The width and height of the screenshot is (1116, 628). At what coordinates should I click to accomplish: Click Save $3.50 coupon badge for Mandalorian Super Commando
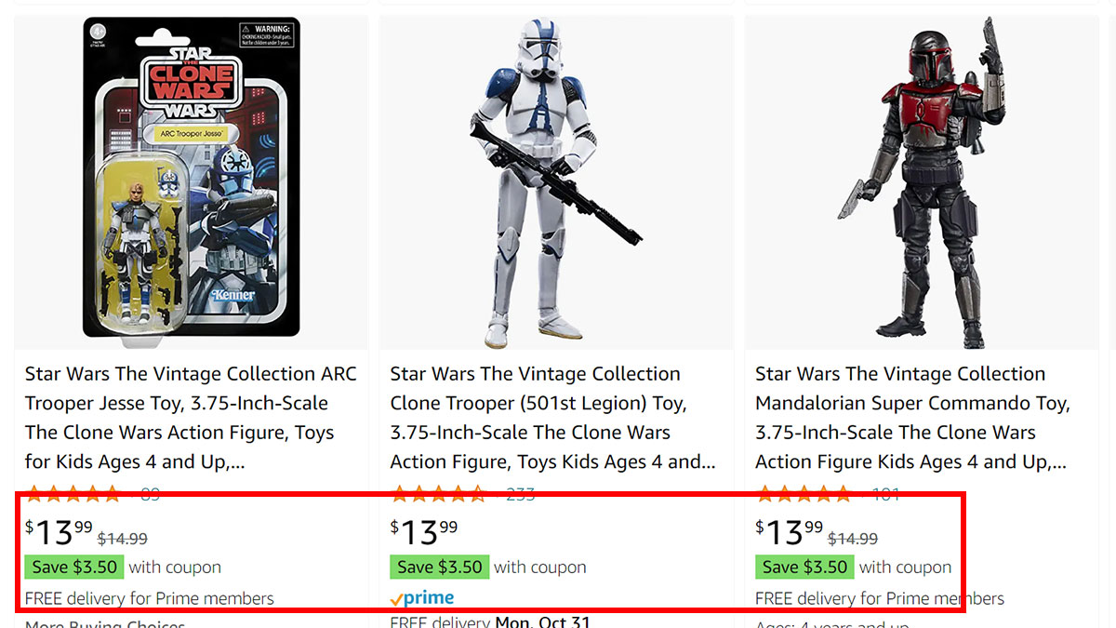[804, 567]
